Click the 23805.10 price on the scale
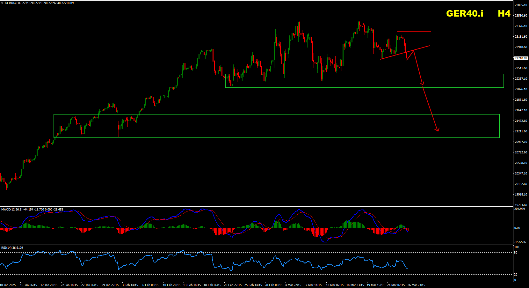The height and width of the screenshot is (288, 529). [521, 5]
